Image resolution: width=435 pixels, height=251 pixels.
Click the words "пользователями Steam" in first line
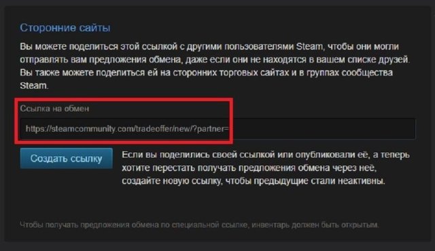[273, 46]
